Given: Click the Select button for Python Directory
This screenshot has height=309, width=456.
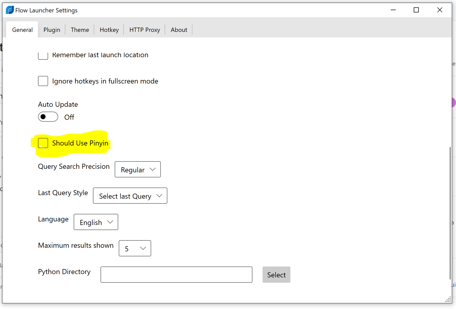Looking at the screenshot, I should 276,275.
